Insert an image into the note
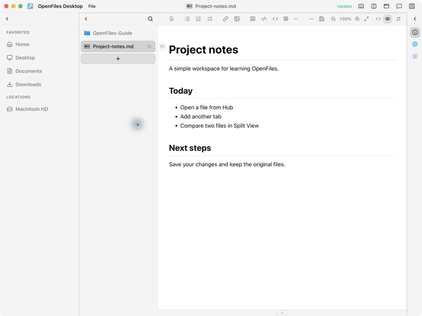The image size is (422, 316). click(x=237, y=19)
